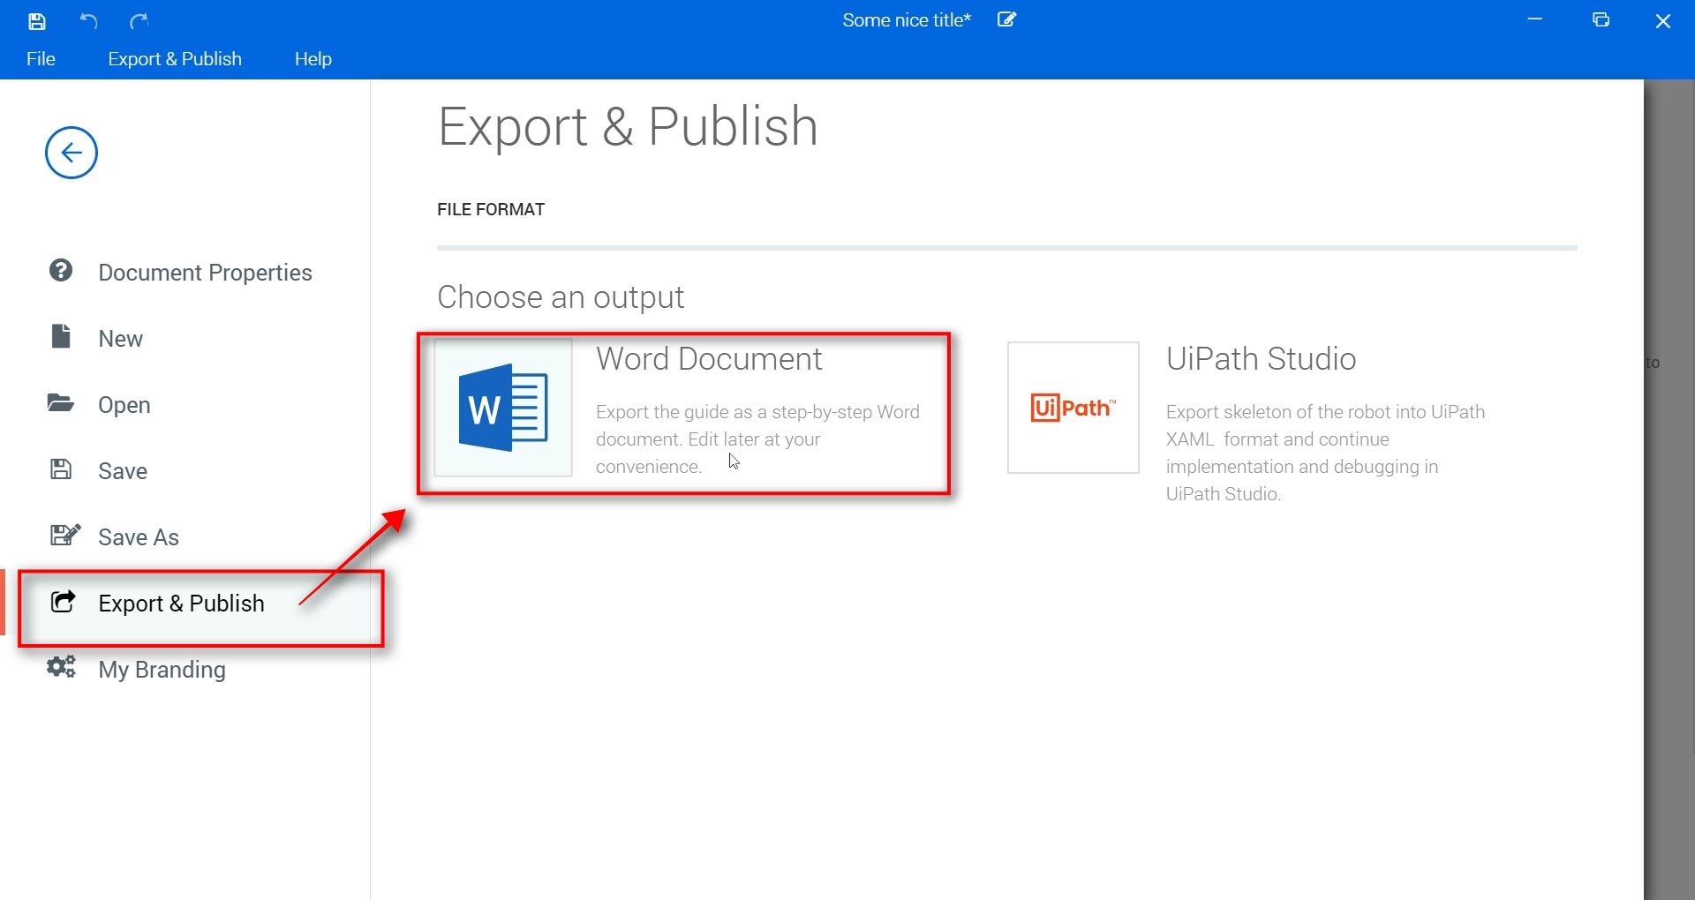Image resolution: width=1695 pixels, height=900 pixels.
Task: Go back using the circled arrow
Action: click(72, 153)
